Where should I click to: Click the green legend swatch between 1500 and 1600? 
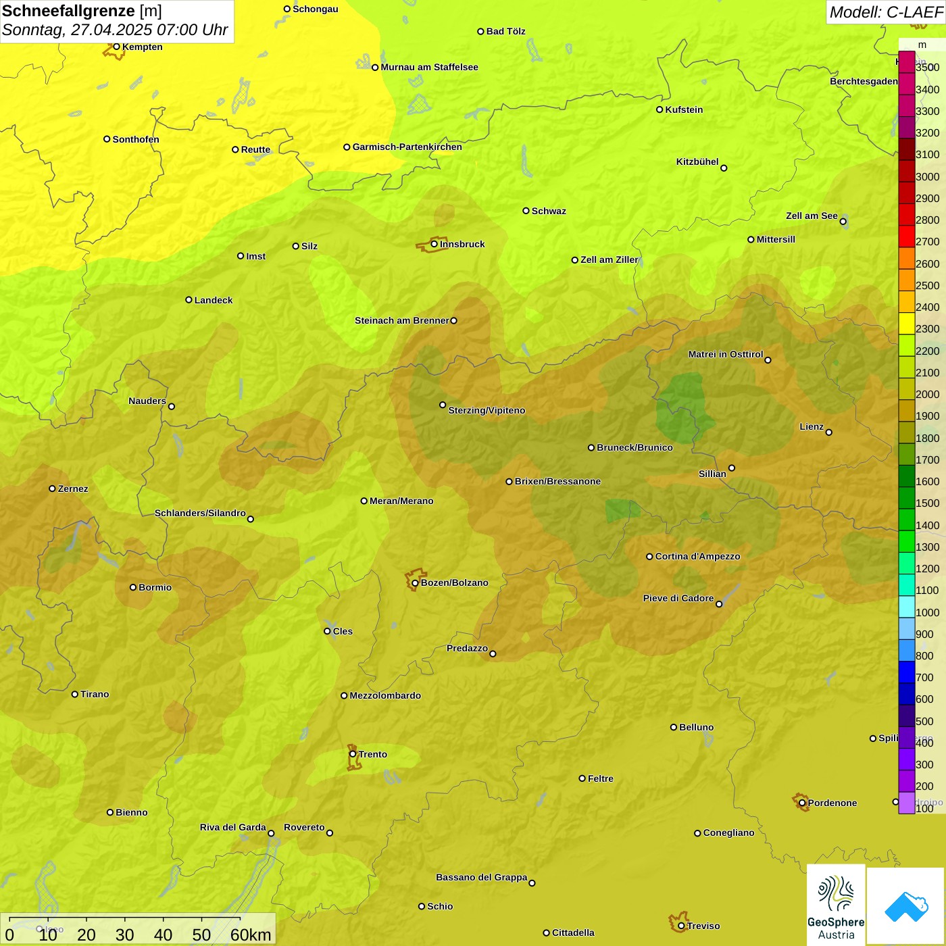point(907,497)
